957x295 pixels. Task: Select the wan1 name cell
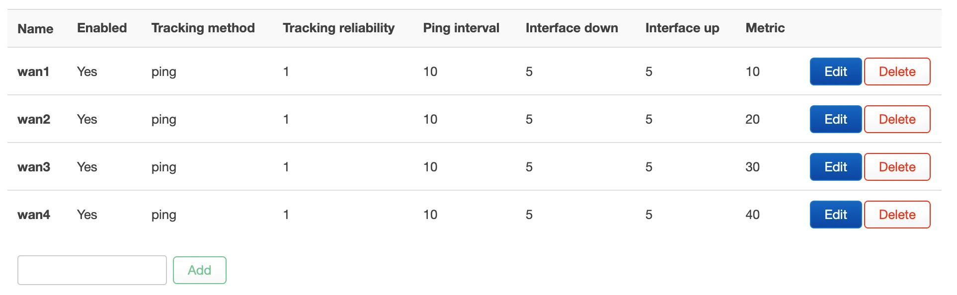[x=33, y=72]
